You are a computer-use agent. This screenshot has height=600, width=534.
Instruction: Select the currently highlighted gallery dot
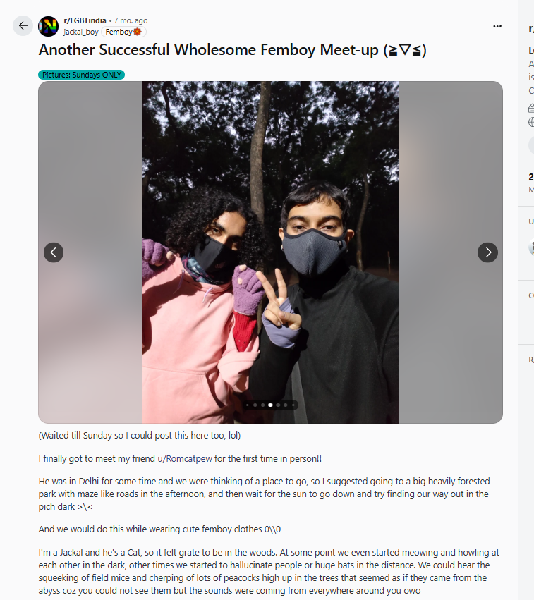[270, 405]
